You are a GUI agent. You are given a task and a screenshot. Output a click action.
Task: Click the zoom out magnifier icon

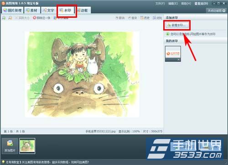[x=10, y=18]
